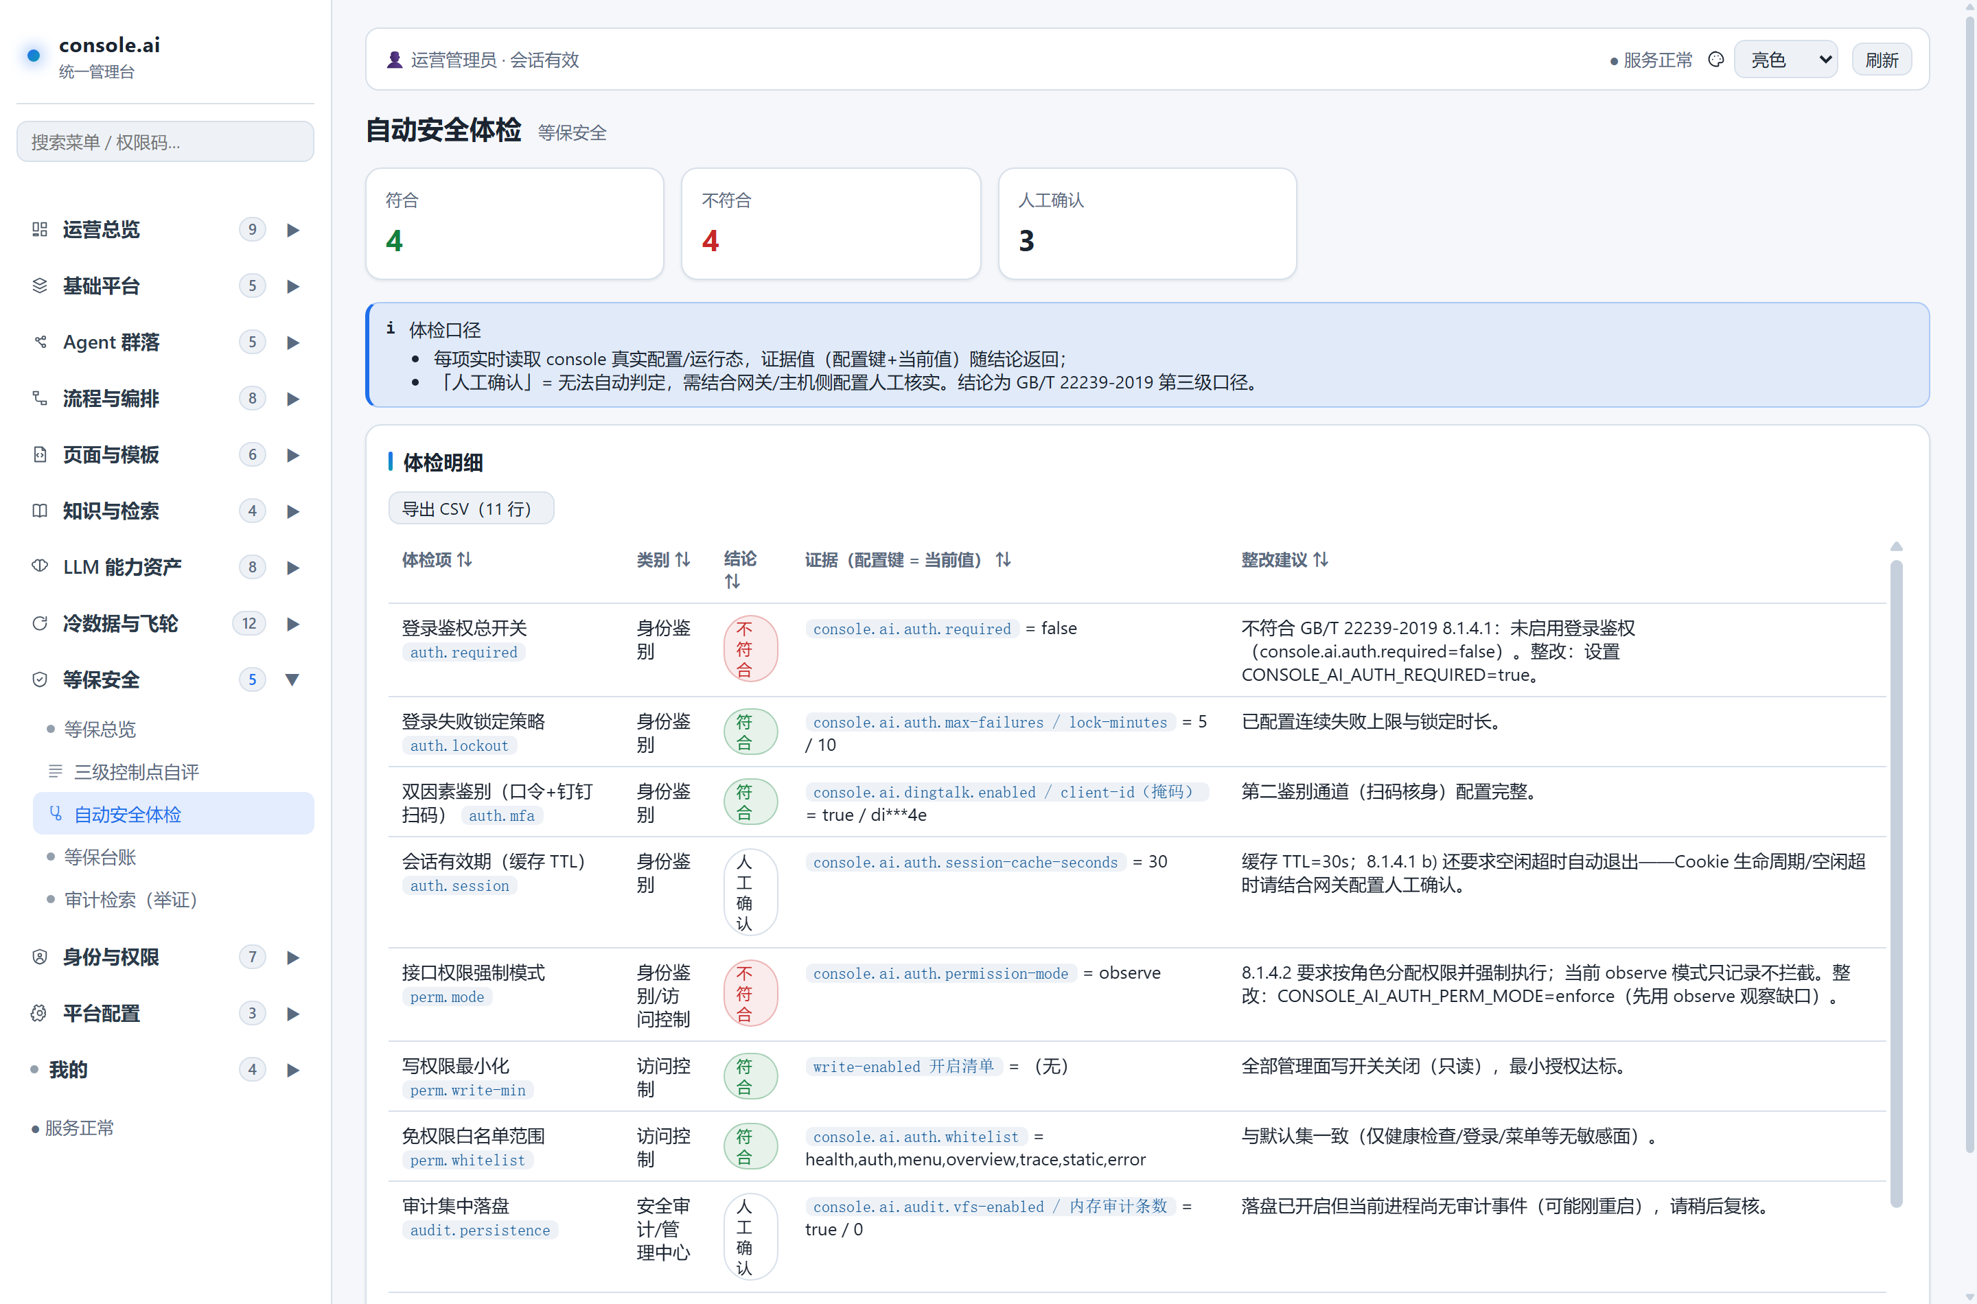The image size is (1977, 1304).
Task: Click the Agent 群落 nodes icon
Action: coord(39,342)
